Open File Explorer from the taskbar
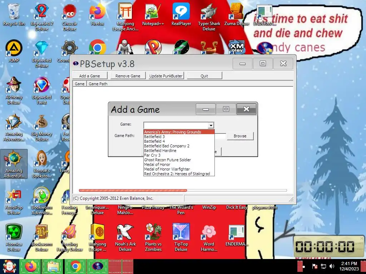Viewport: 366px width, 274px height. coord(53,267)
